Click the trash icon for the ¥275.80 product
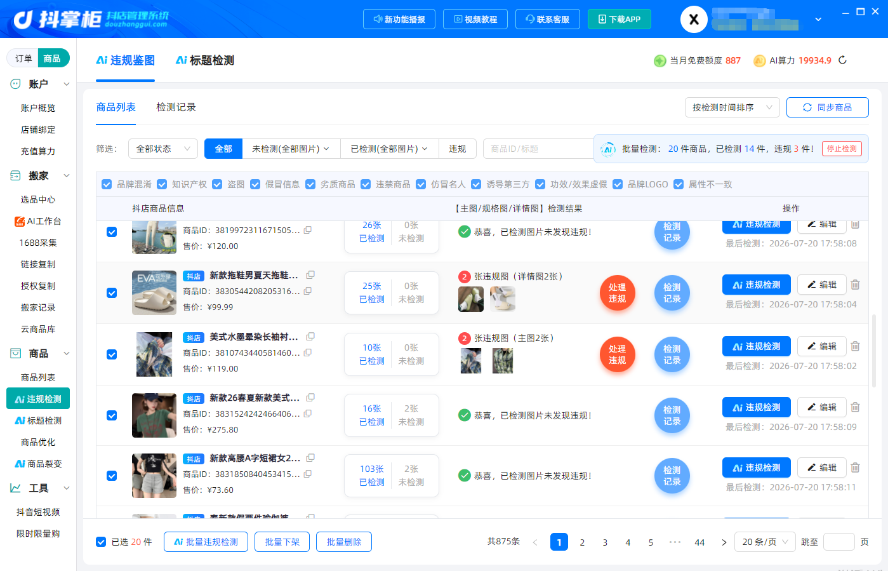Screen dimensions: 888x571 pos(855,407)
